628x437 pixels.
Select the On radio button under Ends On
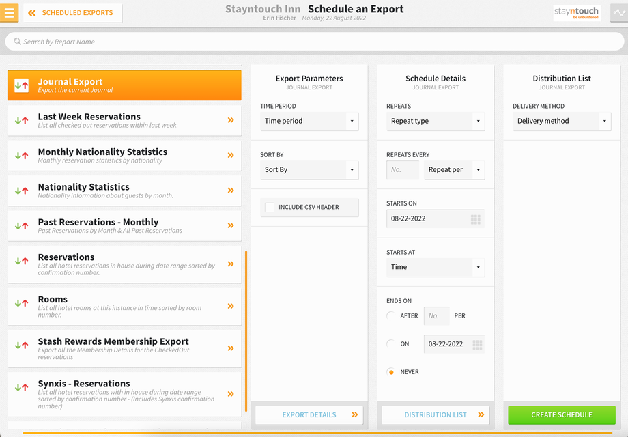[391, 343]
